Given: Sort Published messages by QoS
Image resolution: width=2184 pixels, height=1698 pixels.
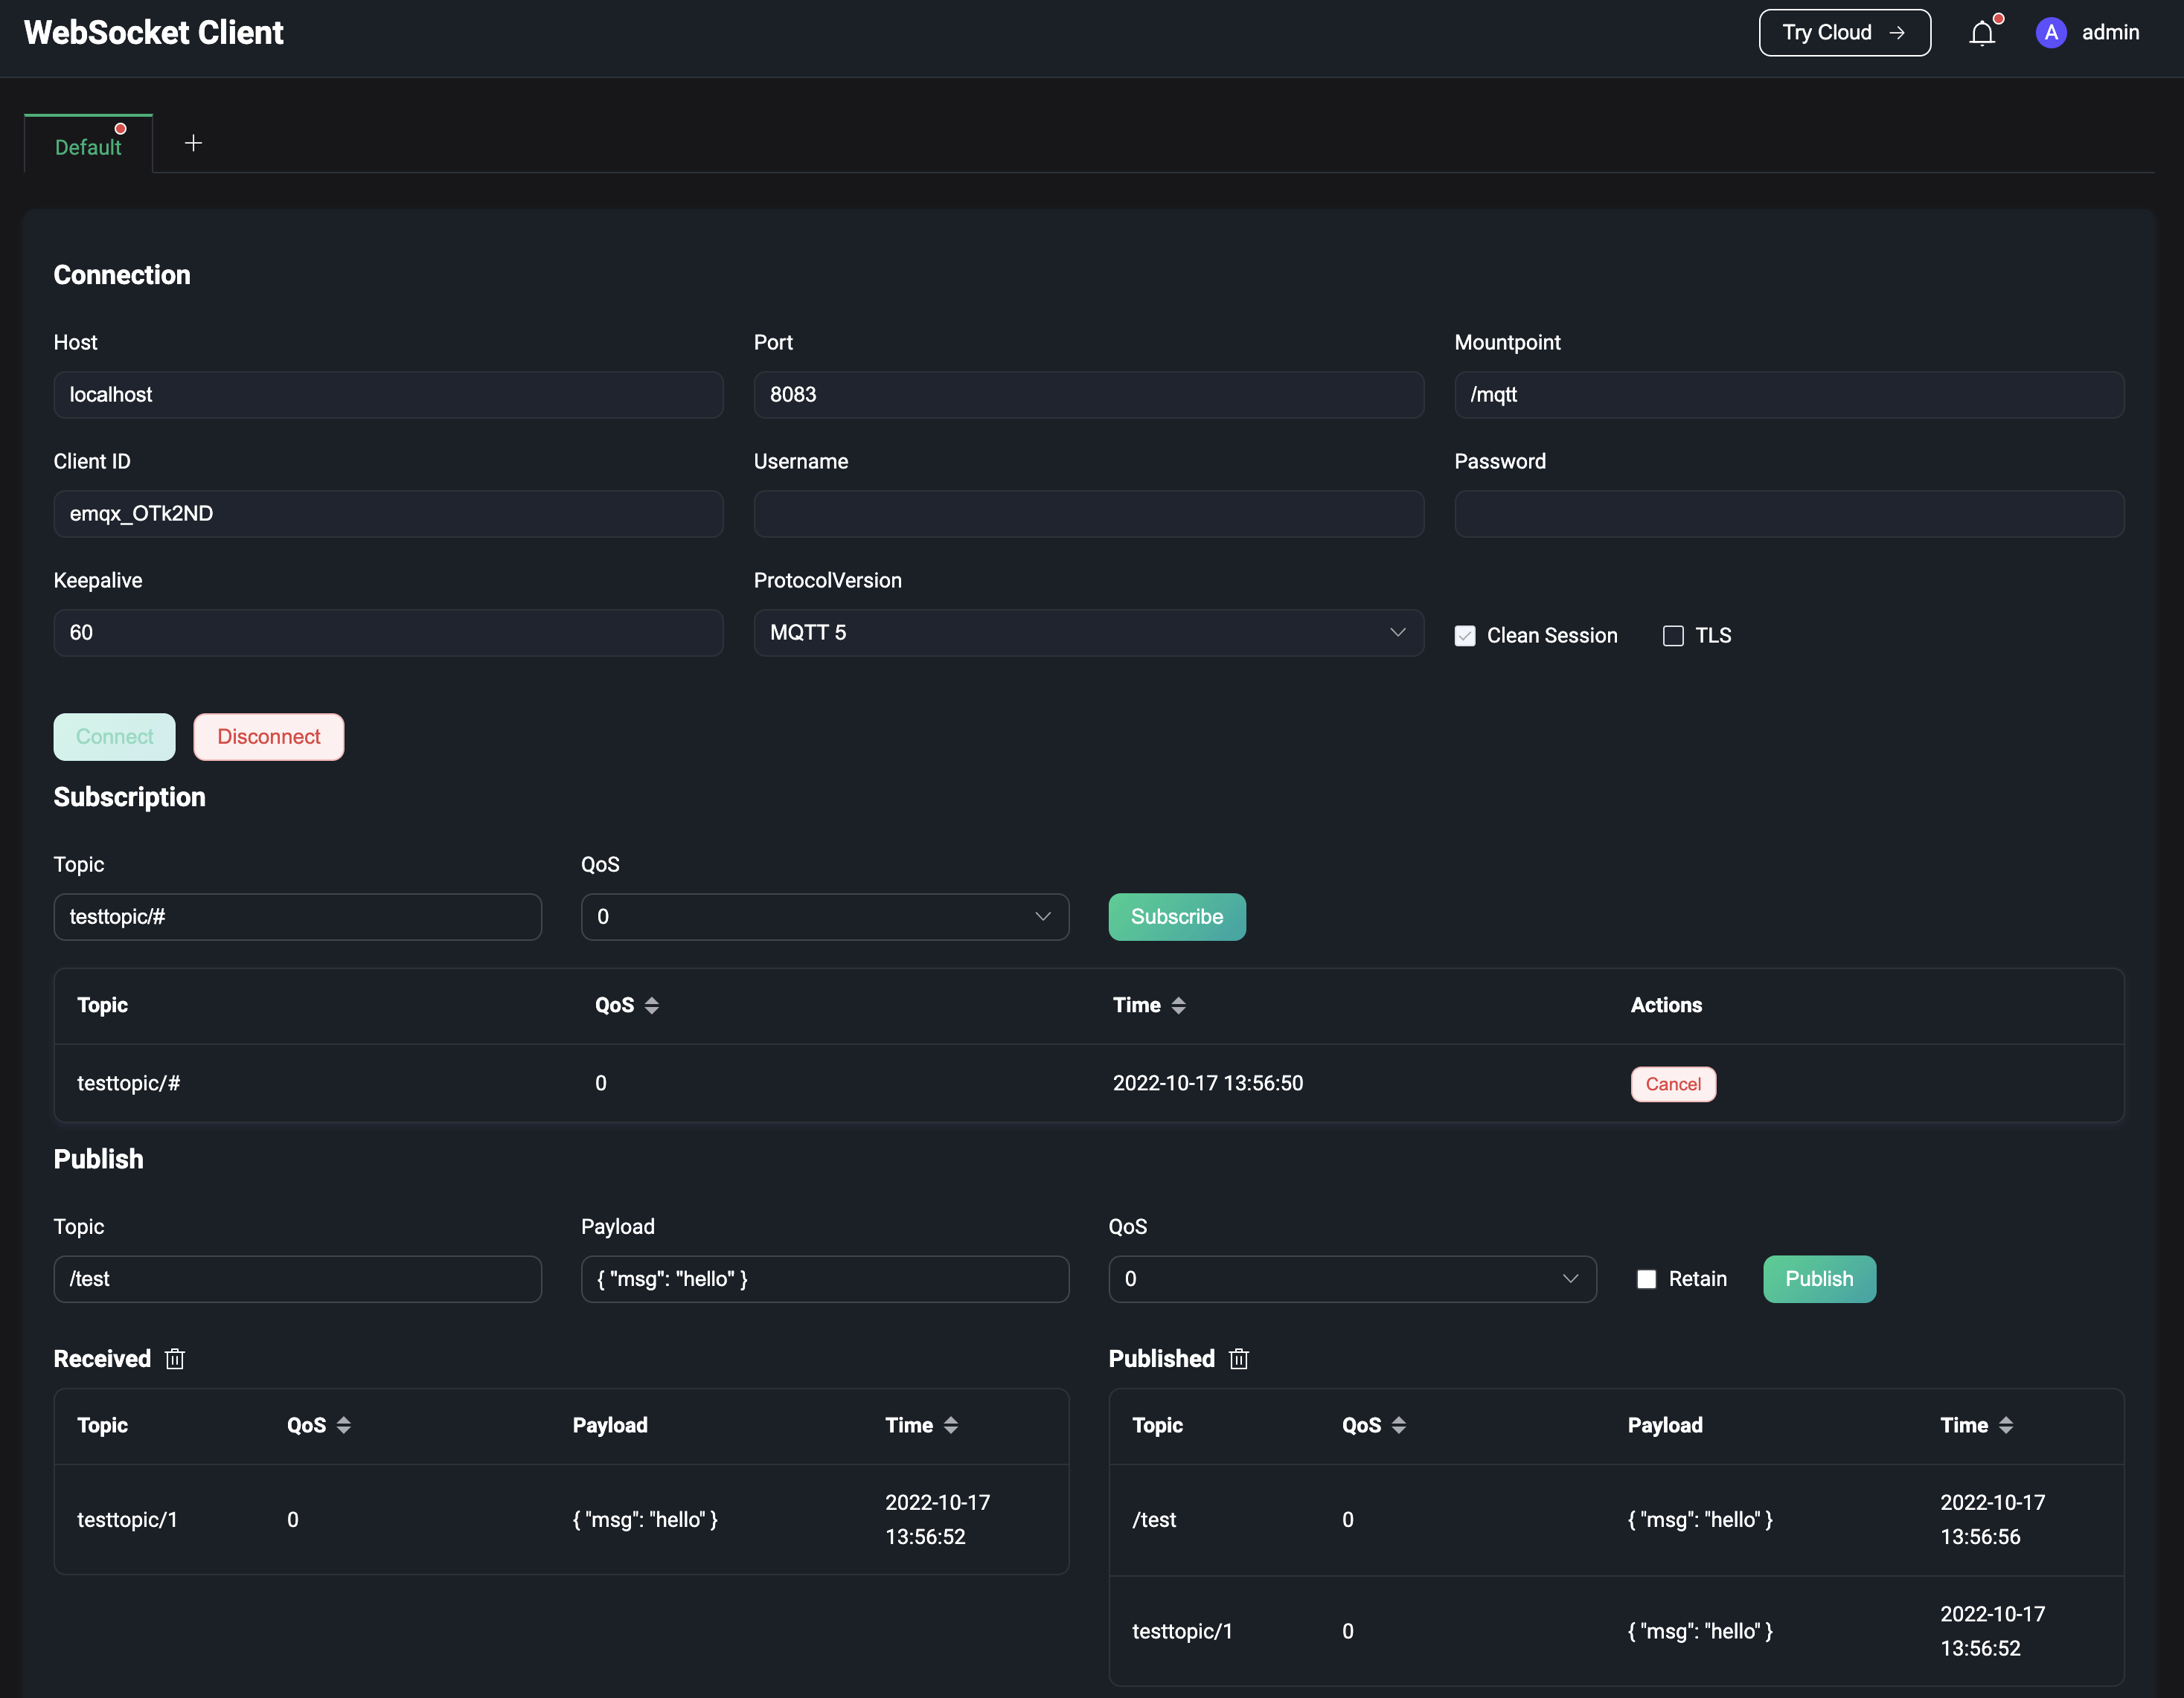Looking at the screenshot, I should [x=1398, y=1425].
